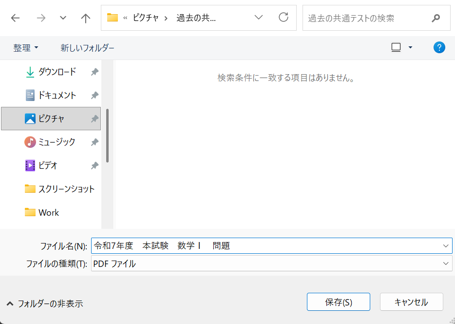455x324 pixels.
Task: Collapse folders with フォルダーの非表示
Action: [x=45, y=304]
